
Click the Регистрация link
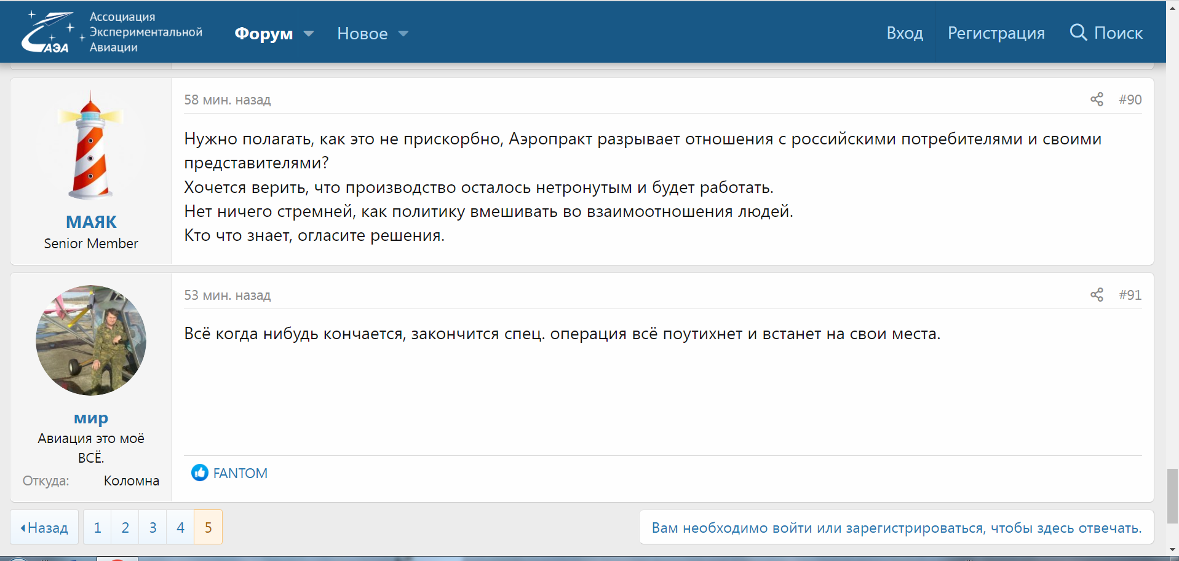click(996, 33)
